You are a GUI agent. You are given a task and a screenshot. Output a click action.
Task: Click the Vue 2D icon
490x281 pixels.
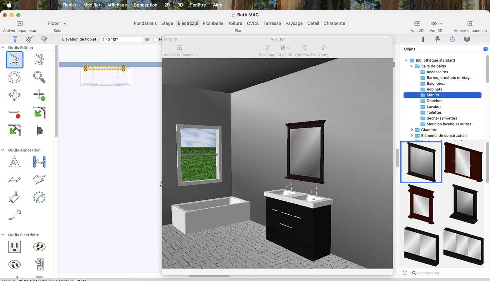417,24
